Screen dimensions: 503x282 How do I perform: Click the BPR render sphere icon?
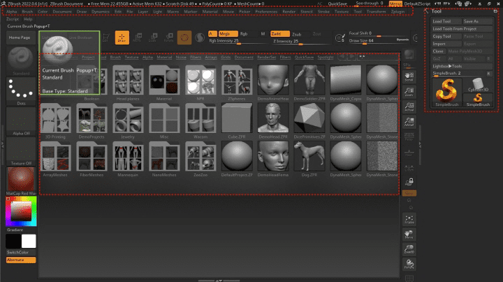409,54
